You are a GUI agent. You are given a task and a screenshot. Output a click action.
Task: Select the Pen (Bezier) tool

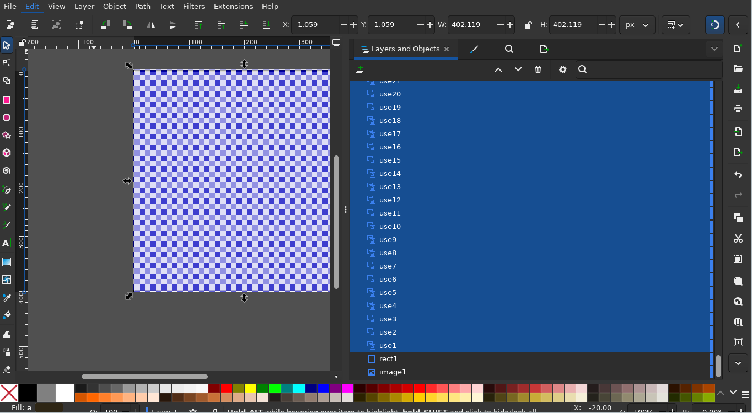pos(7,190)
